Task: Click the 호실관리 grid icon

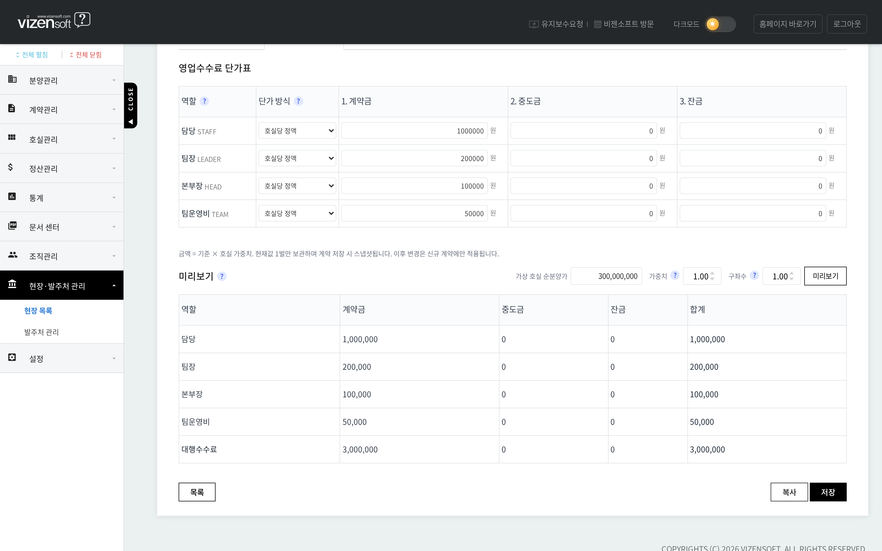Action: pyautogui.click(x=12, y=137)
